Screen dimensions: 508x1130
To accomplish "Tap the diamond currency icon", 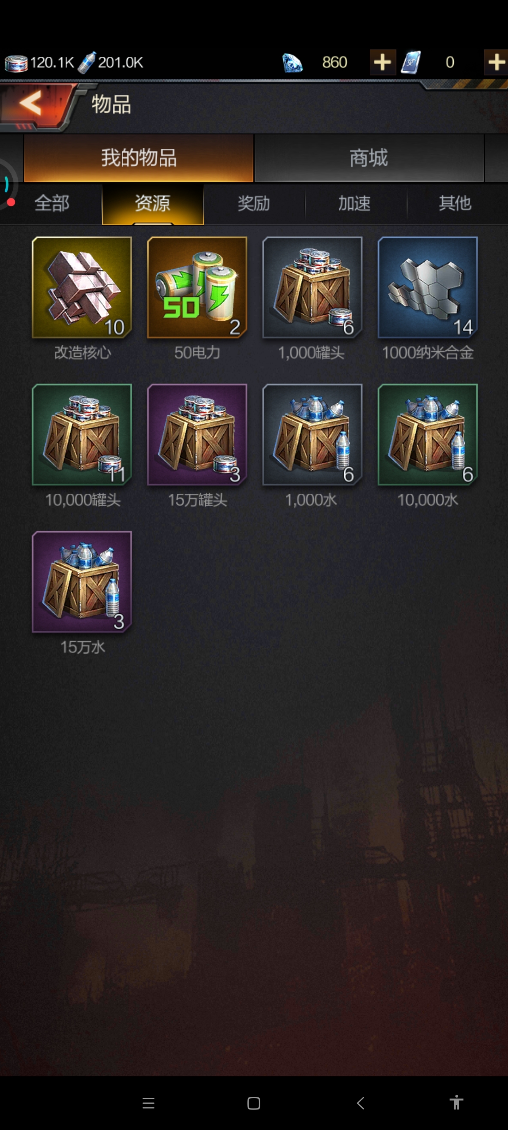I will 292,63.
